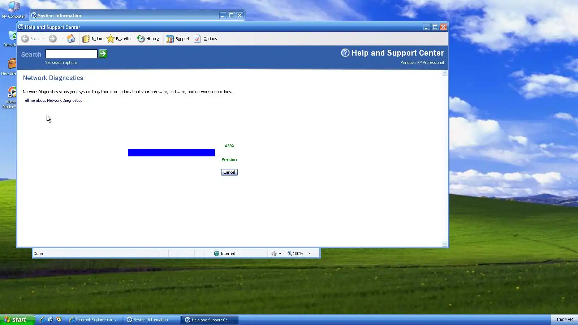578x325 pixels.
Task: Click the 43% progress text
Action: 229,146
